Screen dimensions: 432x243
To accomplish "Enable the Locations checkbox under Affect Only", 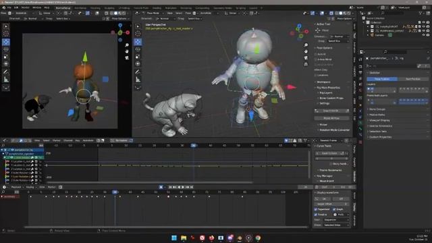I will 316,75.
